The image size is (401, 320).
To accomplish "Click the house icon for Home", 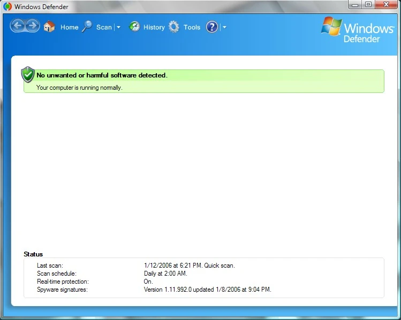I will pyautogui.click(x=49, y=27).
